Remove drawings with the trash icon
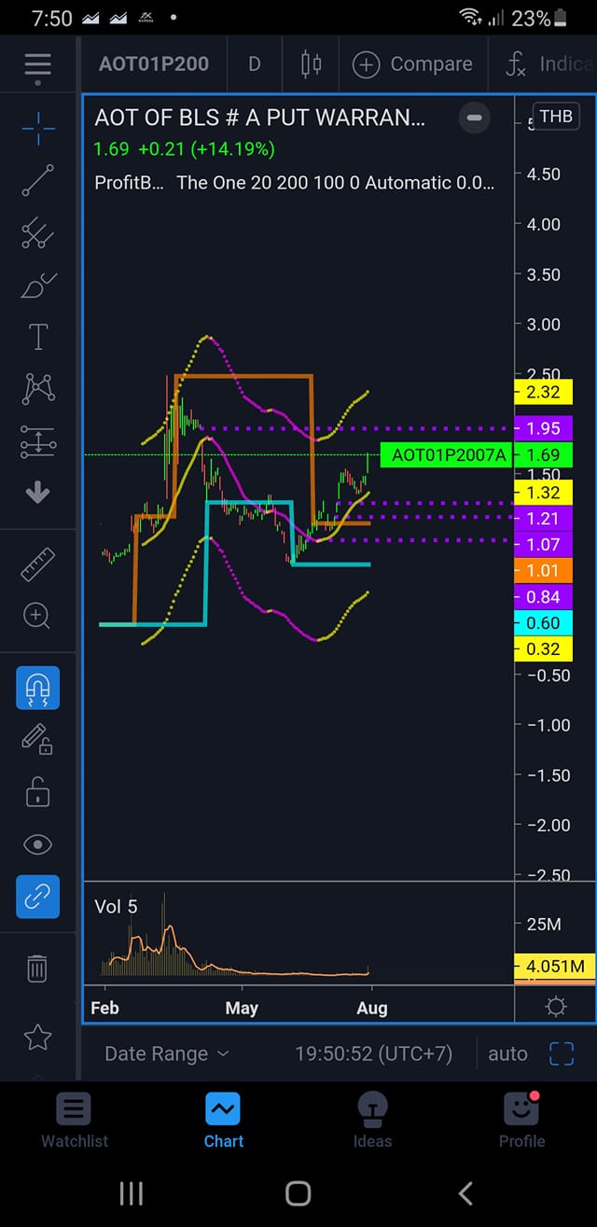 (37, 968)
